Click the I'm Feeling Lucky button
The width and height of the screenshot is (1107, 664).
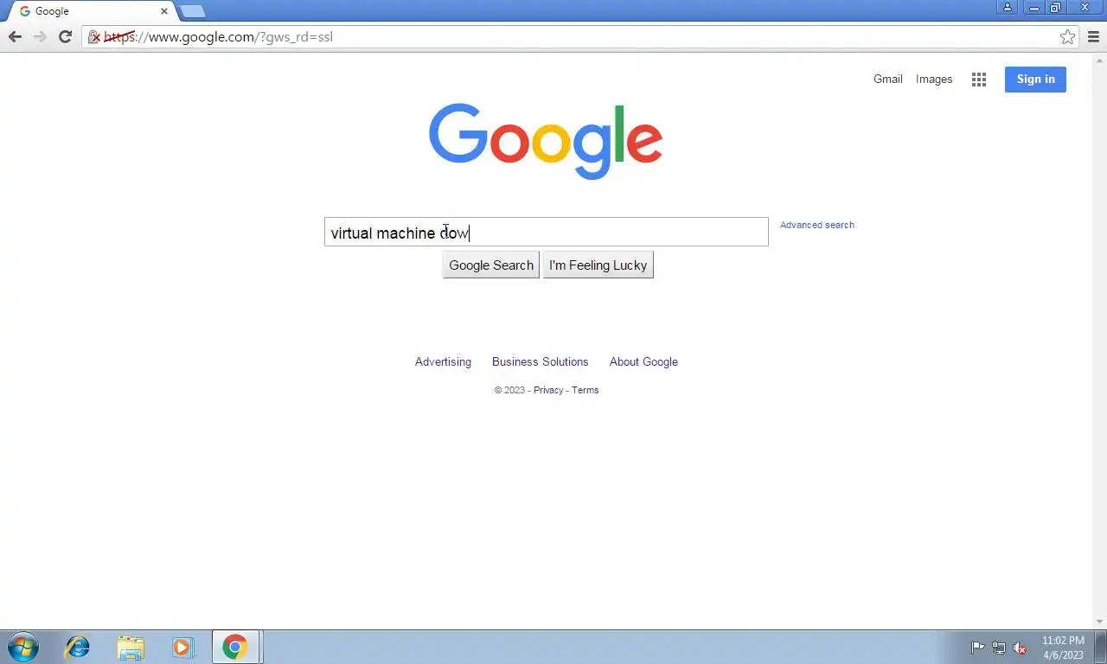tap(598, 265)
